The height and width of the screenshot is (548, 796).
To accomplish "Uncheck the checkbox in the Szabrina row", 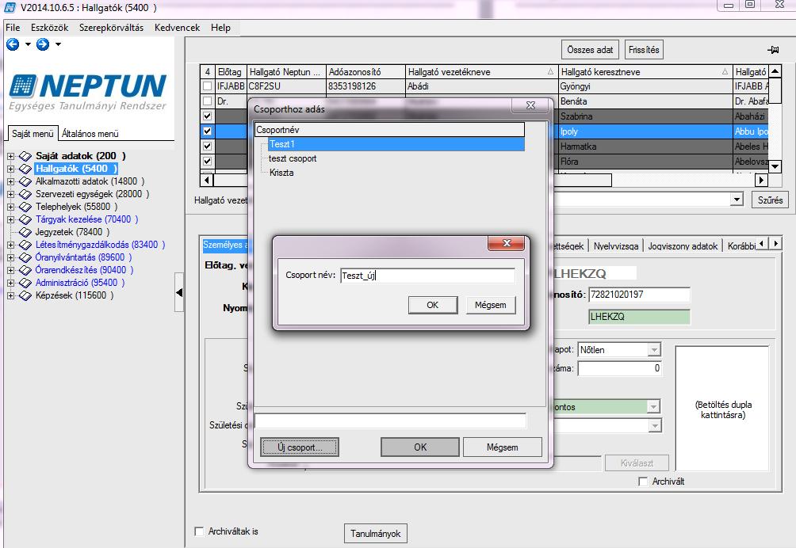I will 207,116.
